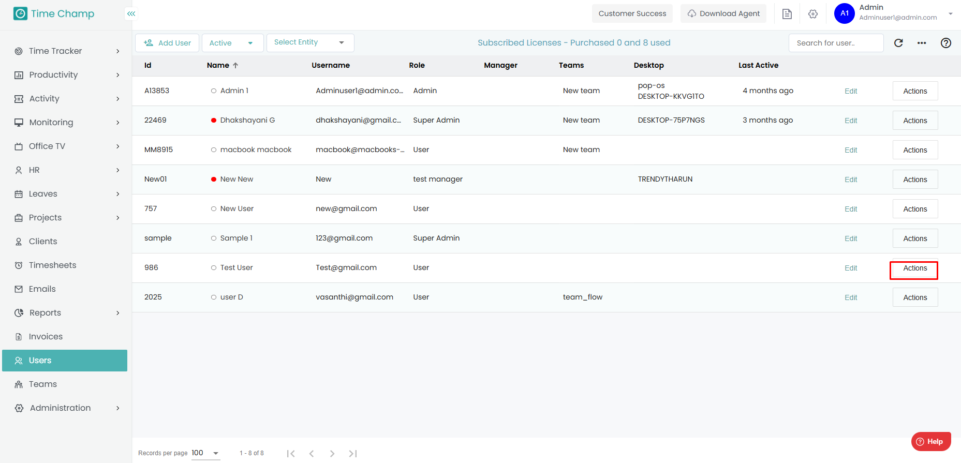Open Actions for Test User row
Image resolution: width=961 pixels, height=463 pixels.
point(915,268)
